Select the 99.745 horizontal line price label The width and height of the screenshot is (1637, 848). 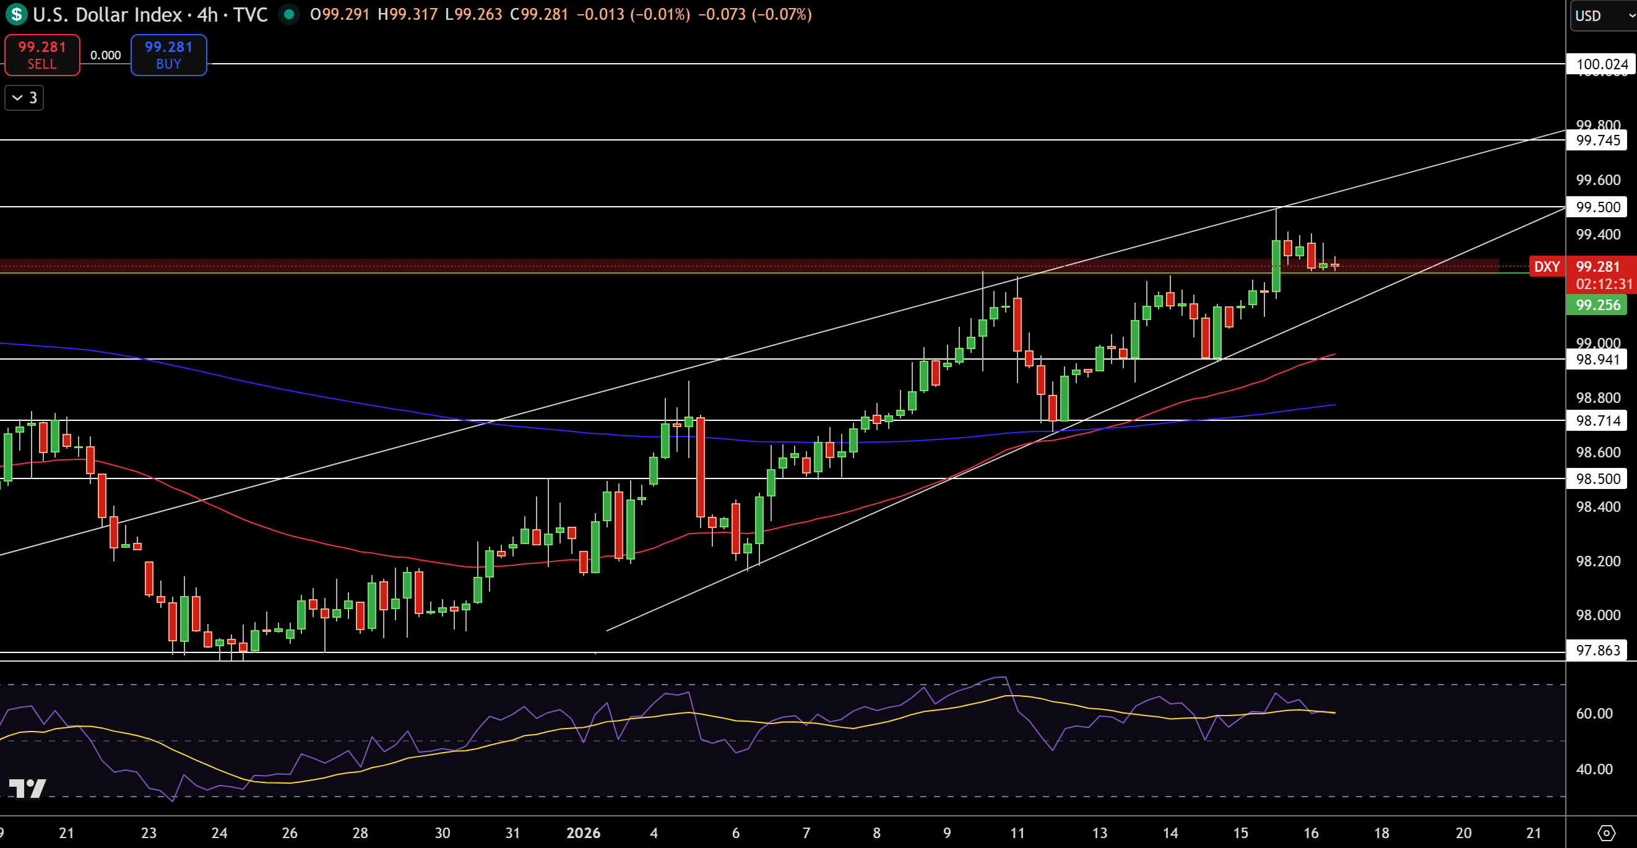(1597, 141)
